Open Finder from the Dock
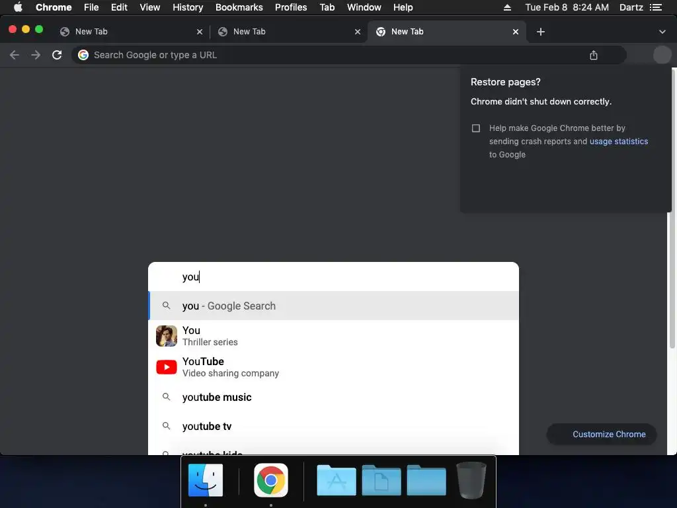677x508 pixels. click(x=206, y=480)
